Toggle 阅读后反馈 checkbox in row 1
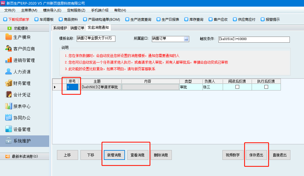This screenshot has width=304, height=176. pos(237,87)
